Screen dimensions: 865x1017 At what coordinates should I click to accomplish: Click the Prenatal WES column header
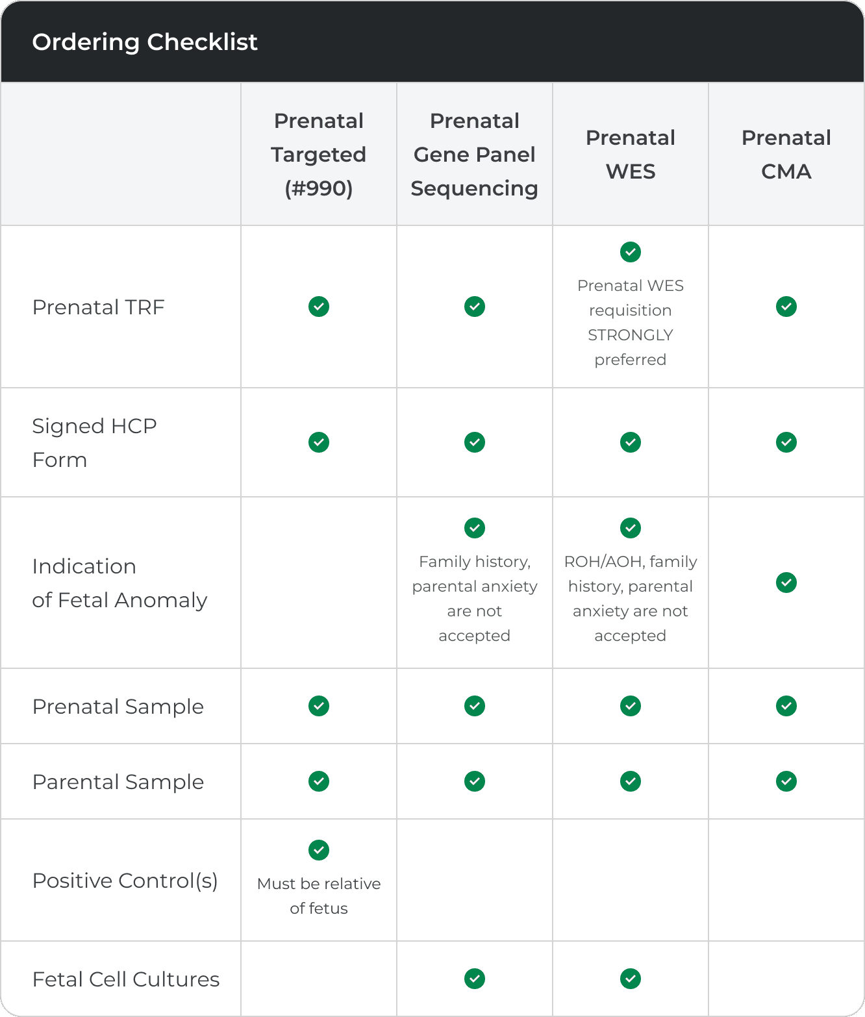[x=631, y=155]
